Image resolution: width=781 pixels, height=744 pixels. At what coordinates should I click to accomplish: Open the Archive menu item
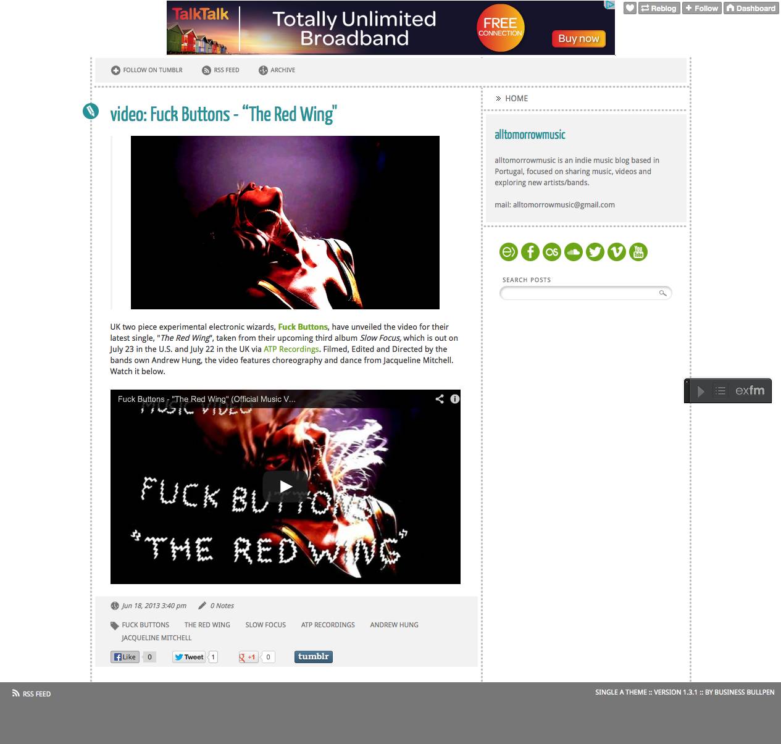pyautogui.click(x=277, y=70)
